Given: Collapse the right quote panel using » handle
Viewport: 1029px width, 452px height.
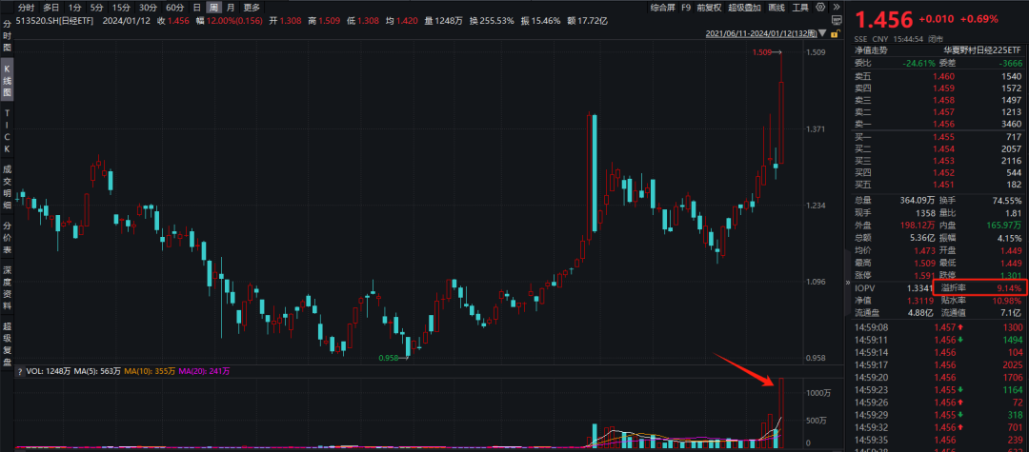Looking at the screenshot, I should 847,283.
